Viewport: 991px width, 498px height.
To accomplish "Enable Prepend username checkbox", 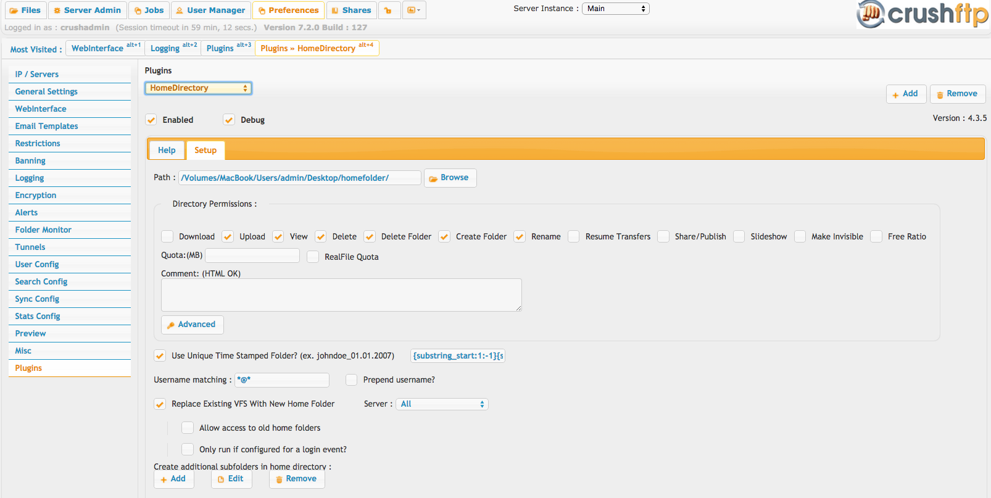I will click(x=352, y=380).
